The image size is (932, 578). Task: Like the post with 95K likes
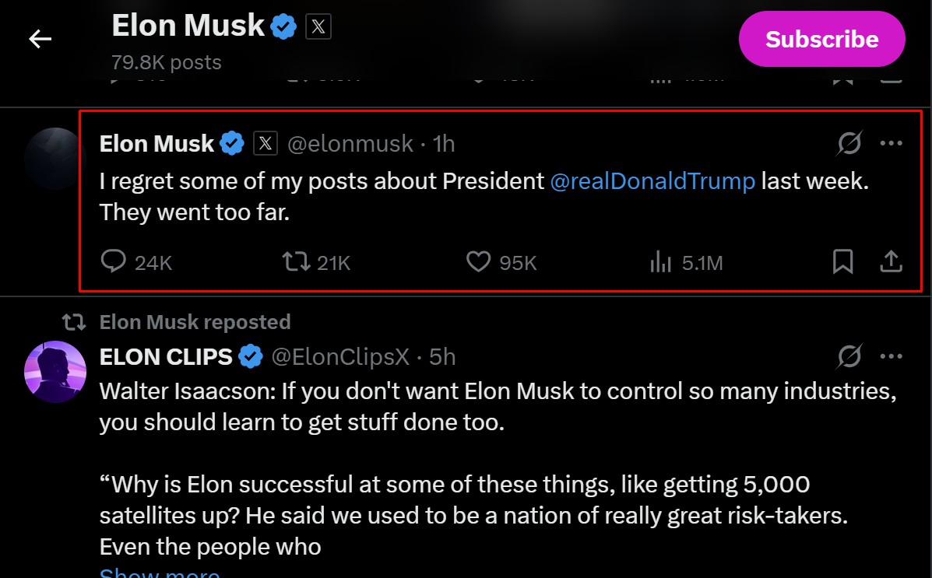(x=478, y=262)
